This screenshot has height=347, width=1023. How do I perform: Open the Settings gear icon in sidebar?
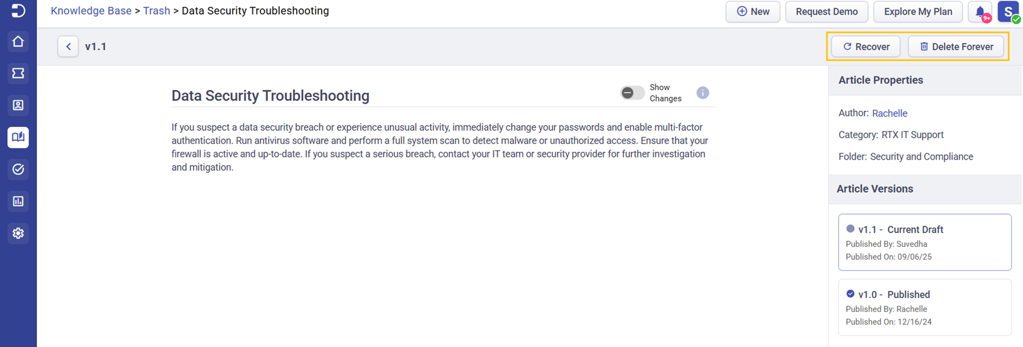point(18,233)
